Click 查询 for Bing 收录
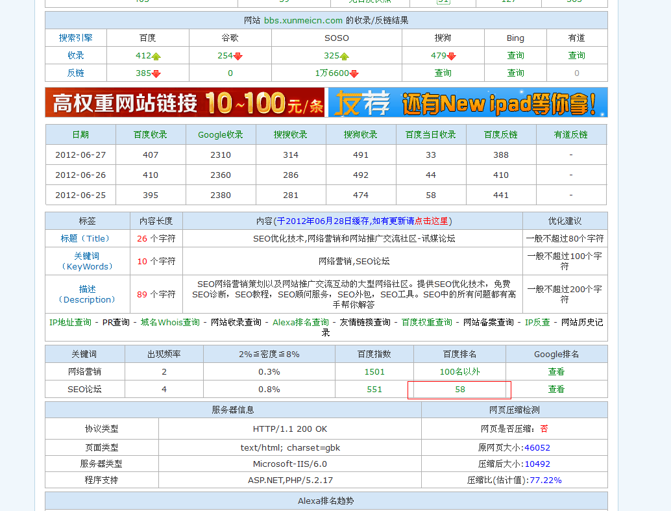Image resolution: width=671 pixels, height=511 pixels. click(515, 56)
